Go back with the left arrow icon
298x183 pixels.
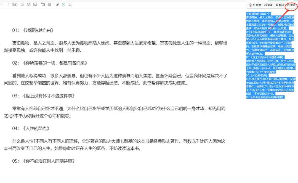(2, 4)
